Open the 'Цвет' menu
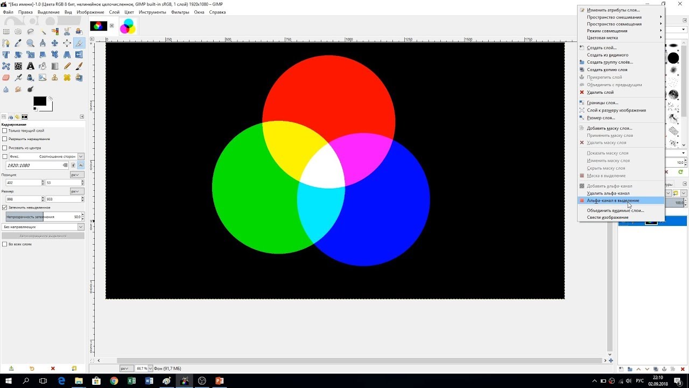The width and height of the screenshot is (689, 388). coord(129,12)
